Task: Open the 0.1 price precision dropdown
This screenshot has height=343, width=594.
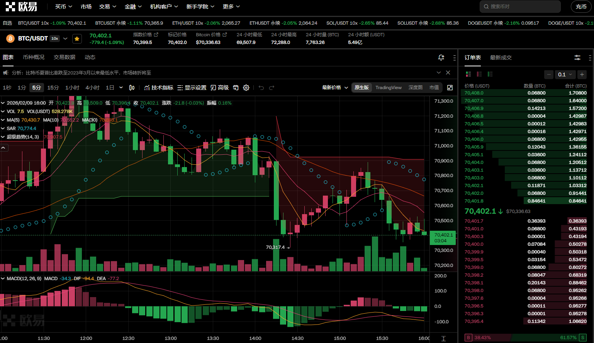Action: click(x=565, y=74)
